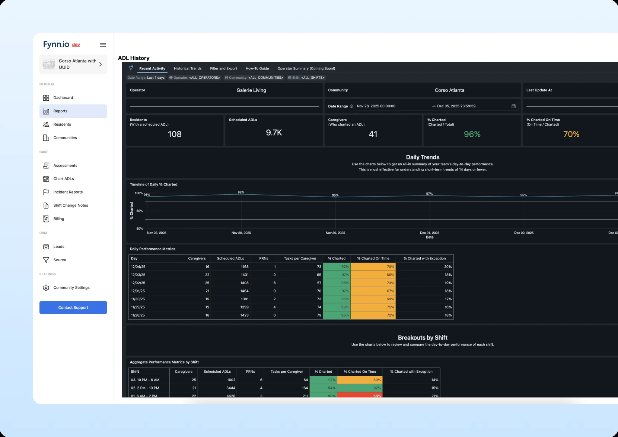Open Community Settings
The width and height of the screenshot is (618, 437).
click(x=73, y=288)
